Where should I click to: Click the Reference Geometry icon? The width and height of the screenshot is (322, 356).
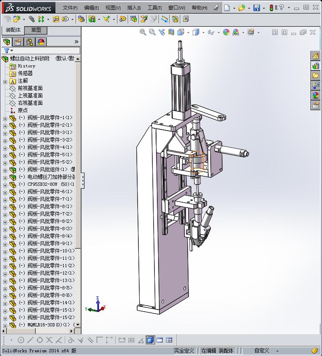[x=106, y=19]
